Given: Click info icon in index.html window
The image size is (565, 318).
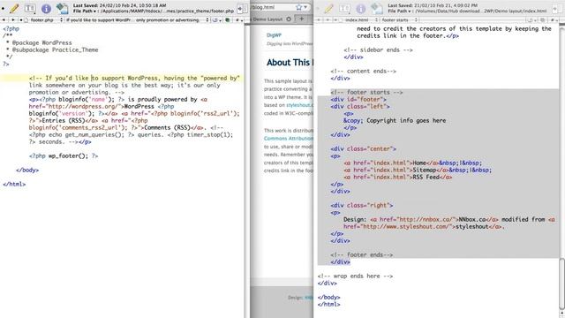Looking at the screenshot, I should (361, 8).
